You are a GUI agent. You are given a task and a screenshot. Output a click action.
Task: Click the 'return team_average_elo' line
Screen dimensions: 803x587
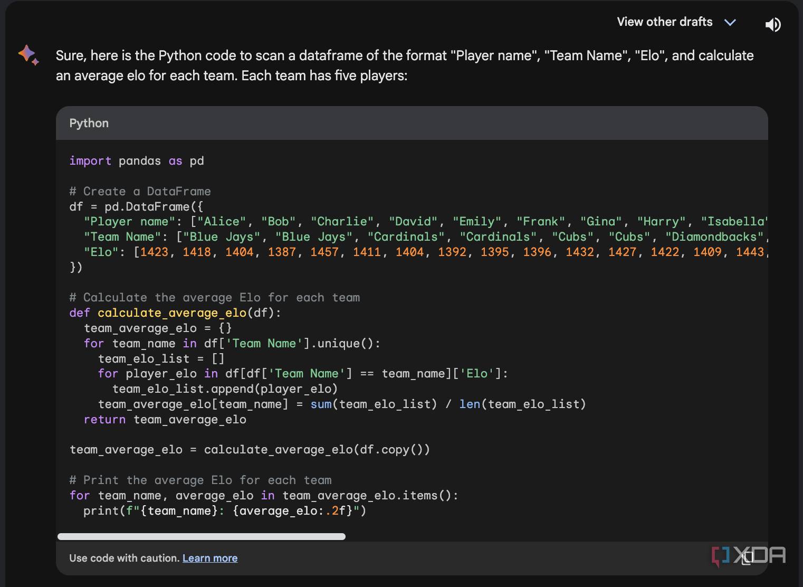pos(165,420)
